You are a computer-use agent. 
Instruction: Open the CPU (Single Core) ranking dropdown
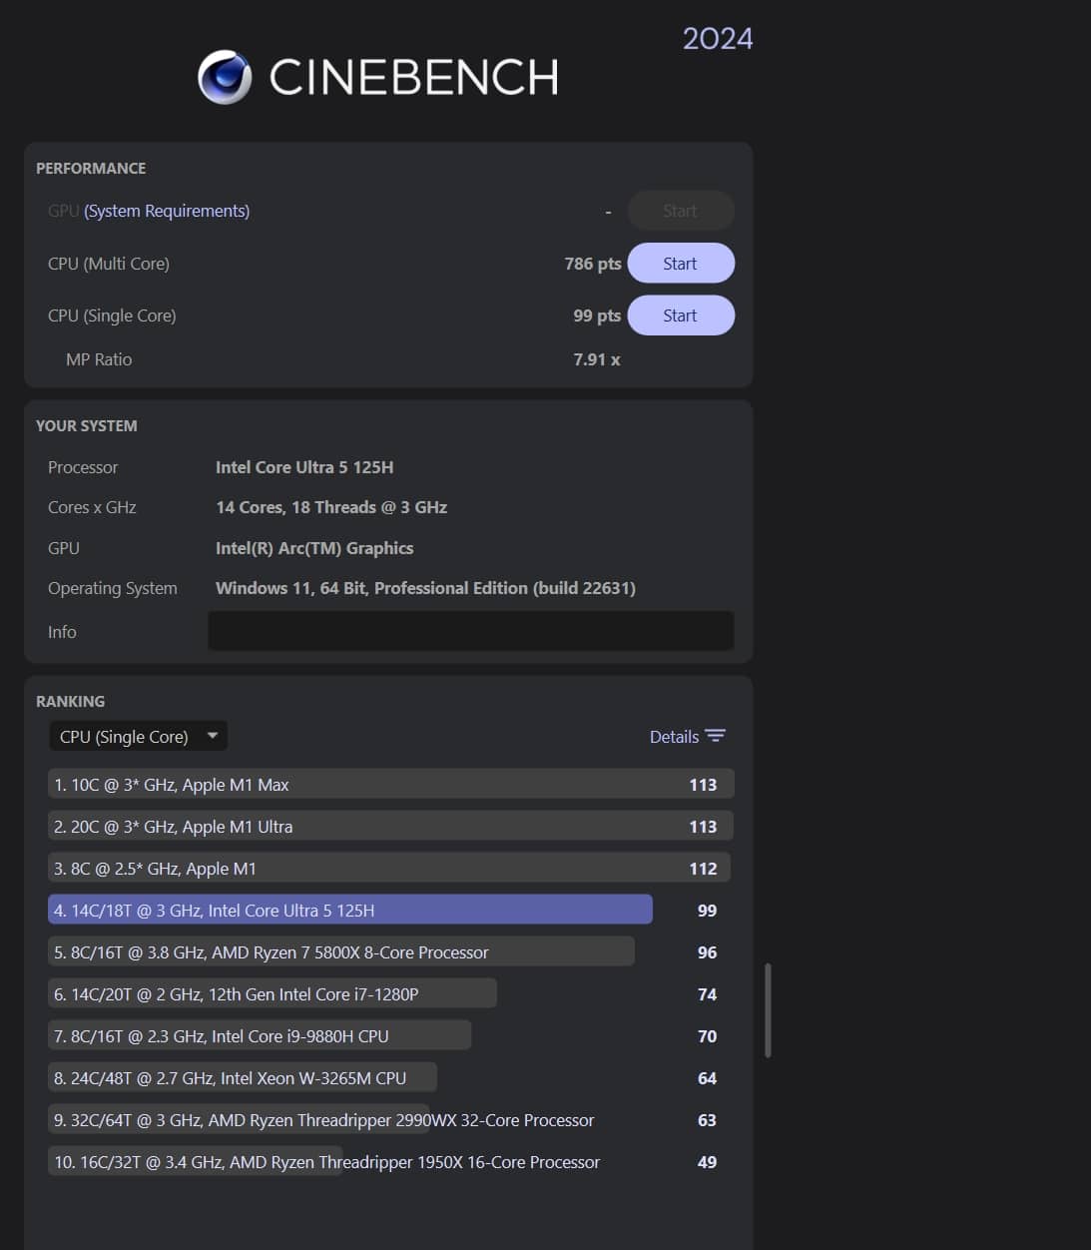tap(125, 737)
